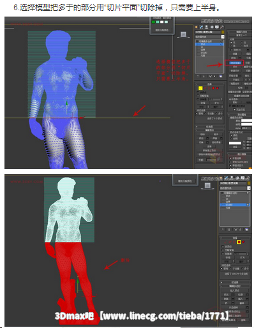The height and width of the screenshot is (328, 254).
Task: Expand 软选择 rollout in bottom screenshot
Action: 235,282
